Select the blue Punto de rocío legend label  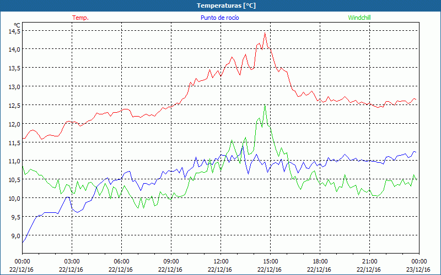tap(219, 18)
